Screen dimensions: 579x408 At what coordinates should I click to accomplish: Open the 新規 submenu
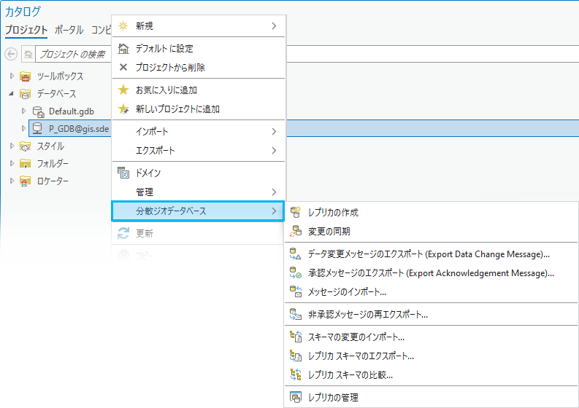click(x=197, y=26)
